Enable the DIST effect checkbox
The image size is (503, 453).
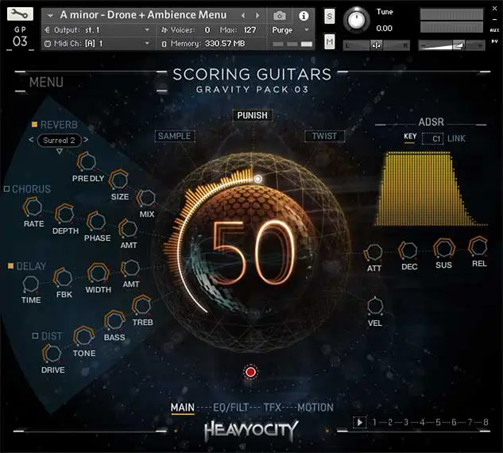[x=35, y=336]
